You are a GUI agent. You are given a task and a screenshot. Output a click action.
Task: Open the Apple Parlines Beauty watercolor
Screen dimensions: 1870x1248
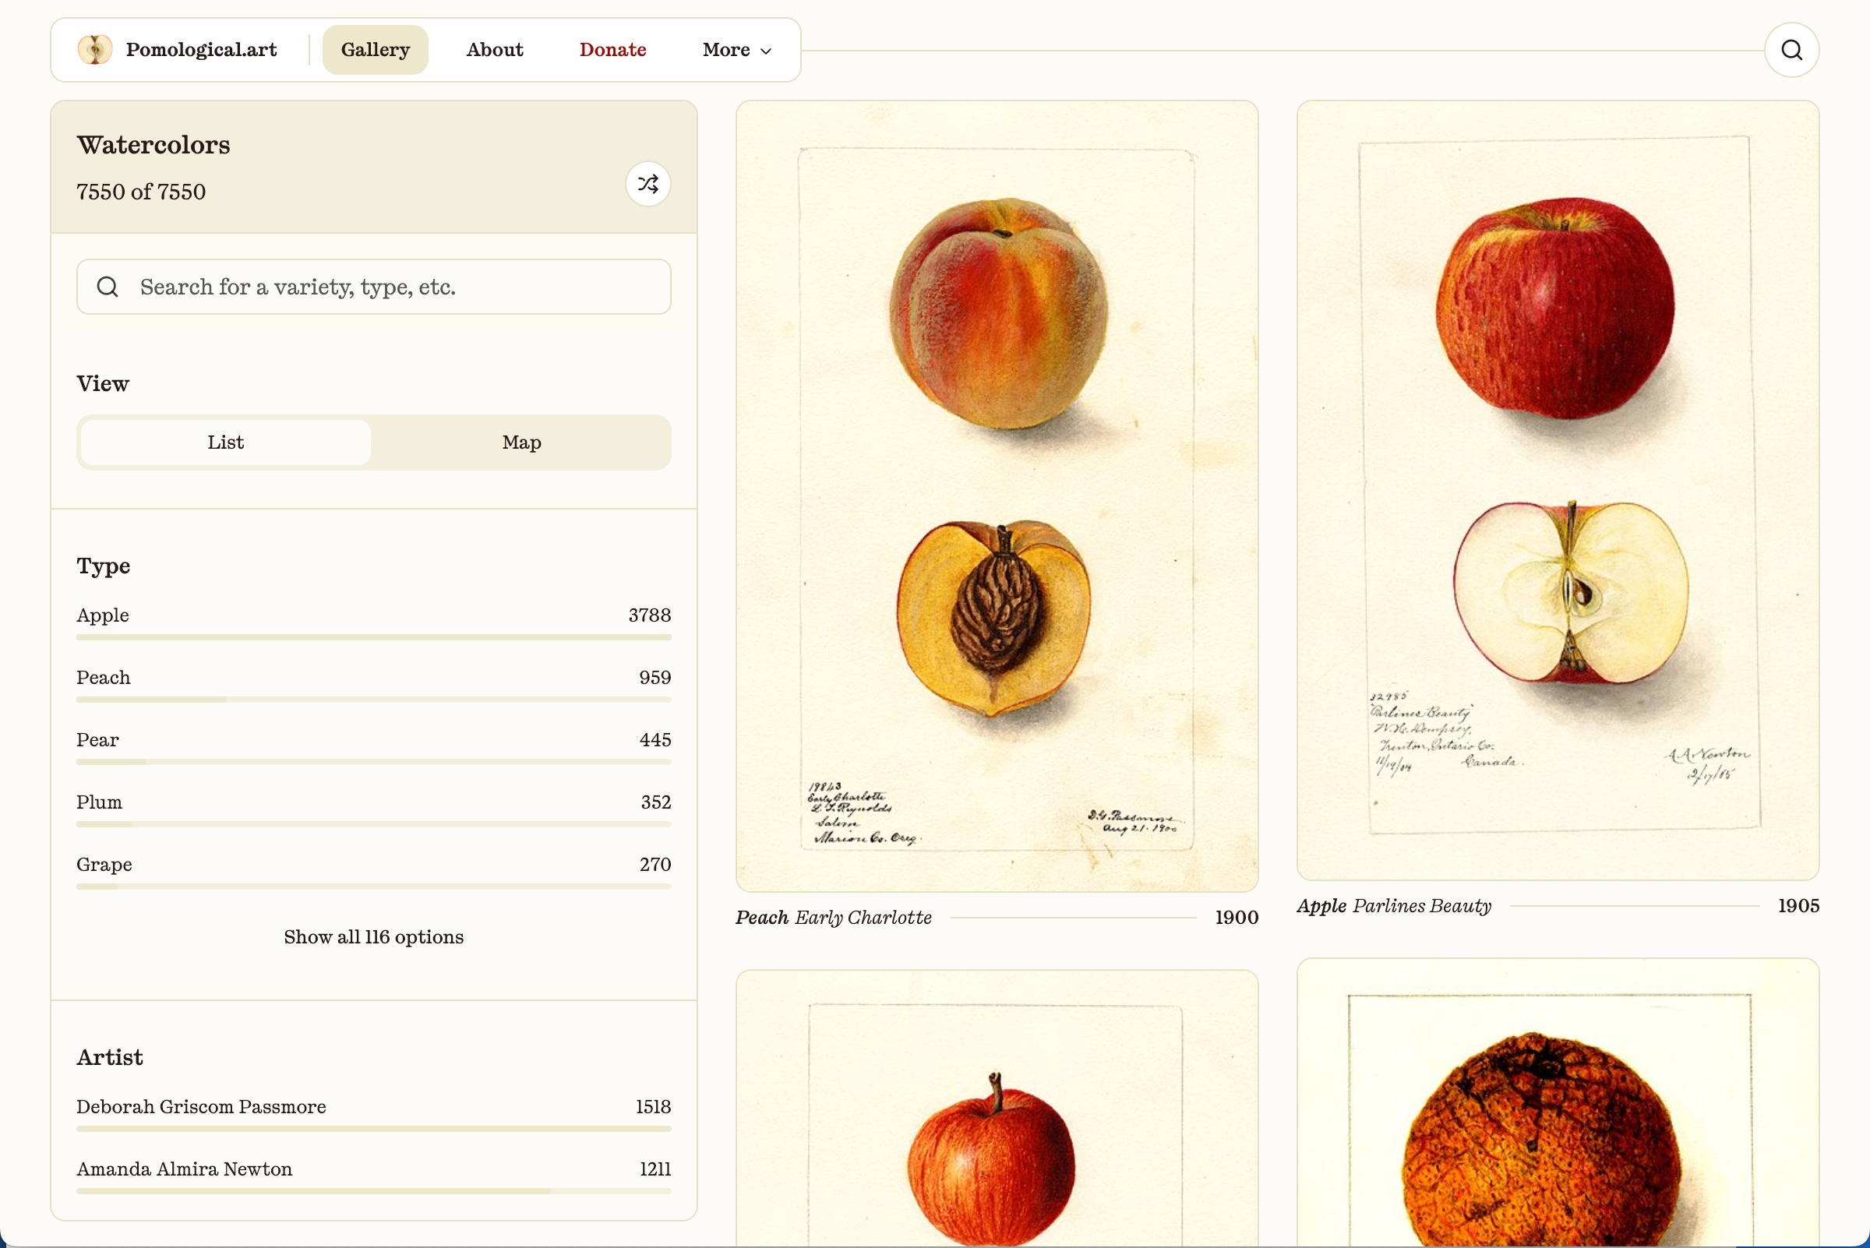point(1558,490)
